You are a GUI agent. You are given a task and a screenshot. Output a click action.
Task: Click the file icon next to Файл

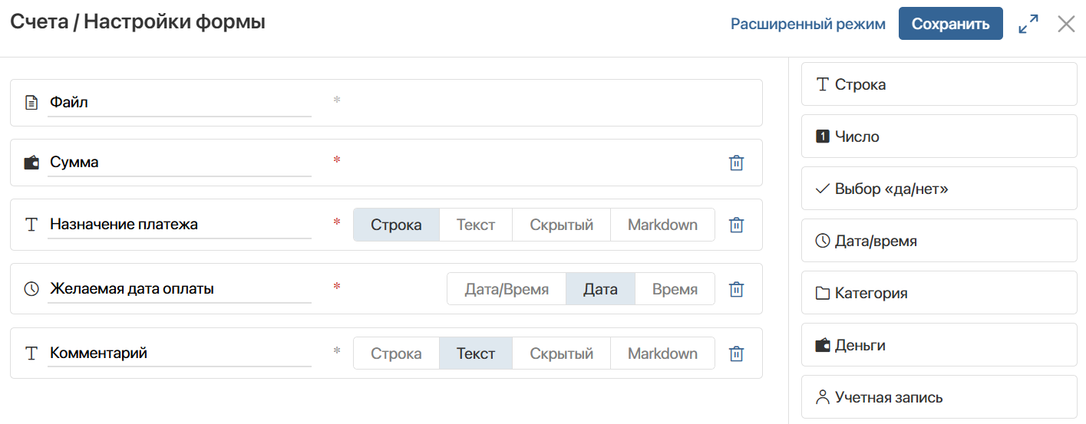31,102
